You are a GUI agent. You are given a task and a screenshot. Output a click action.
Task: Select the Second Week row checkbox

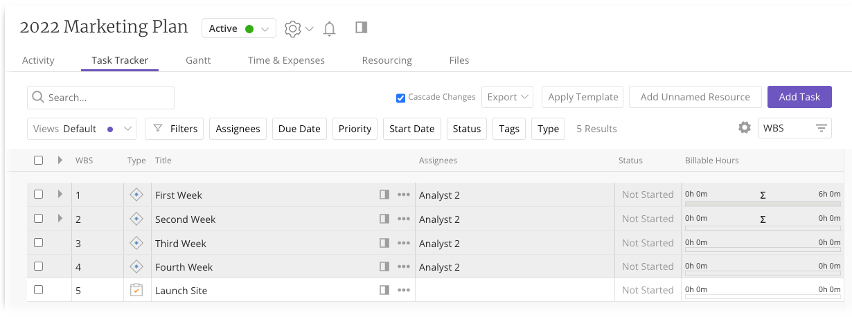[39, 219]
